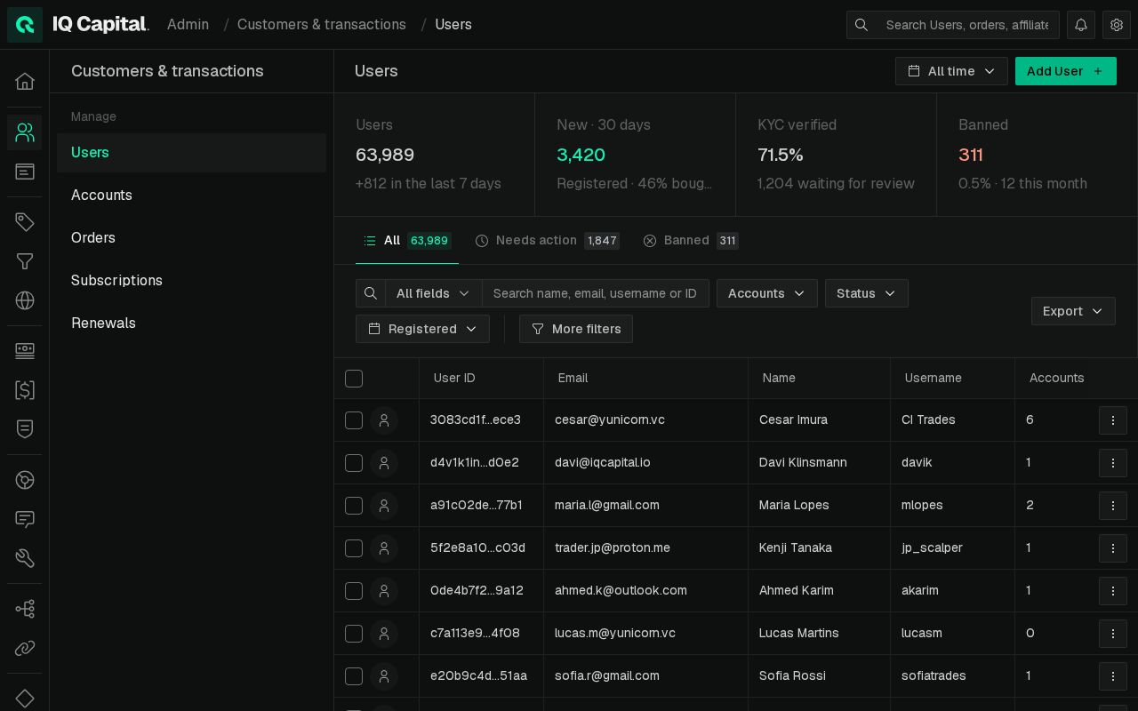The width and height of the screenshot is (1138, 711).
Task: Click the dollar sign bracket sidebar icon
Action: tap(25, 389)
